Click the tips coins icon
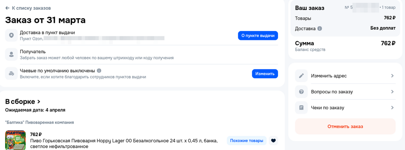 tap(12, 74)
